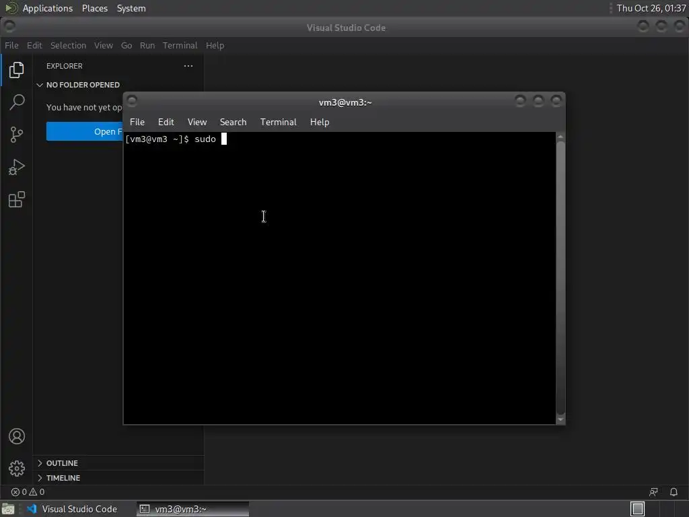Open the Applications menu in top panel

pos(48,8)
